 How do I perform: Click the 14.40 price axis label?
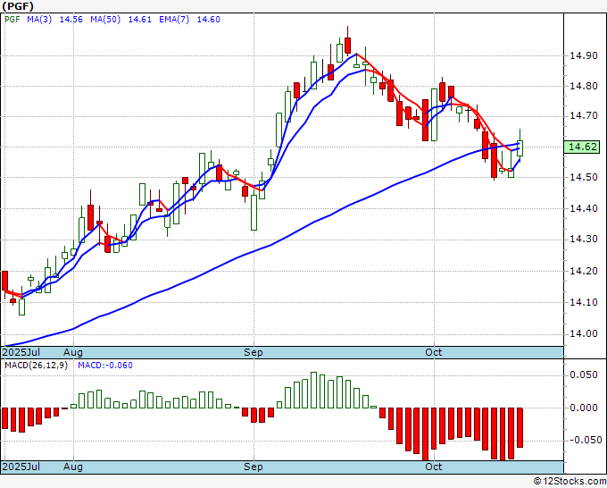click(x=584, y=208)
